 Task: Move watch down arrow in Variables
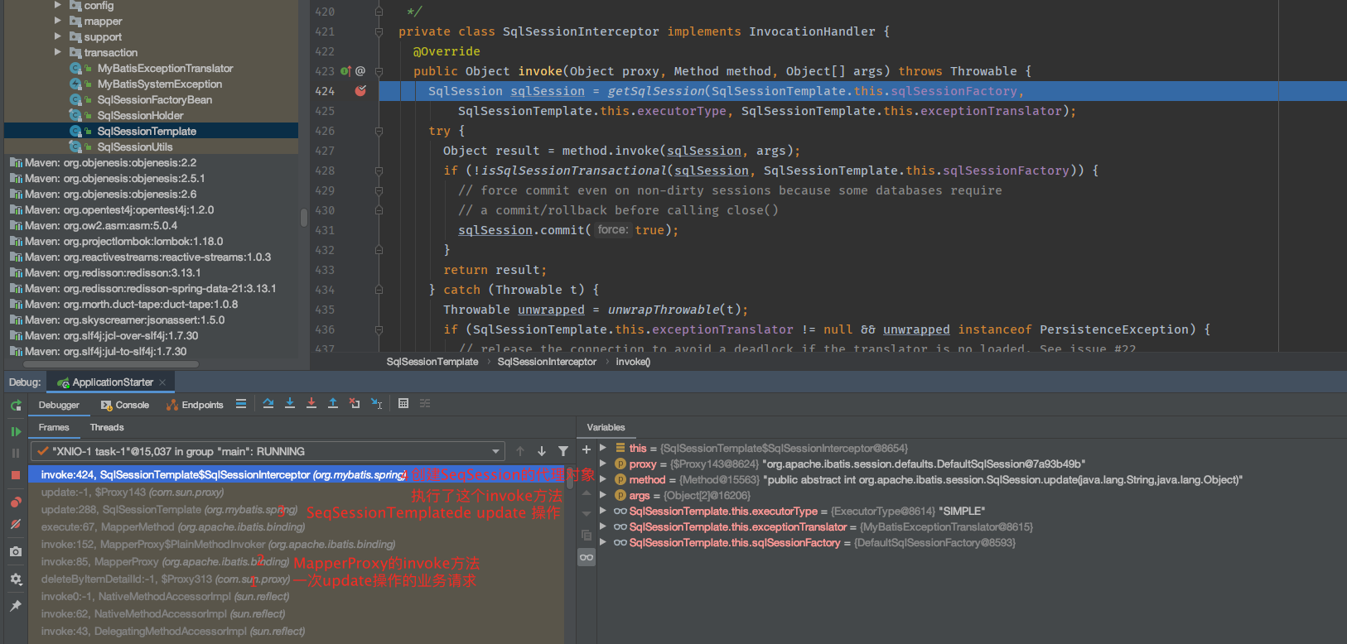click(587, 514)
